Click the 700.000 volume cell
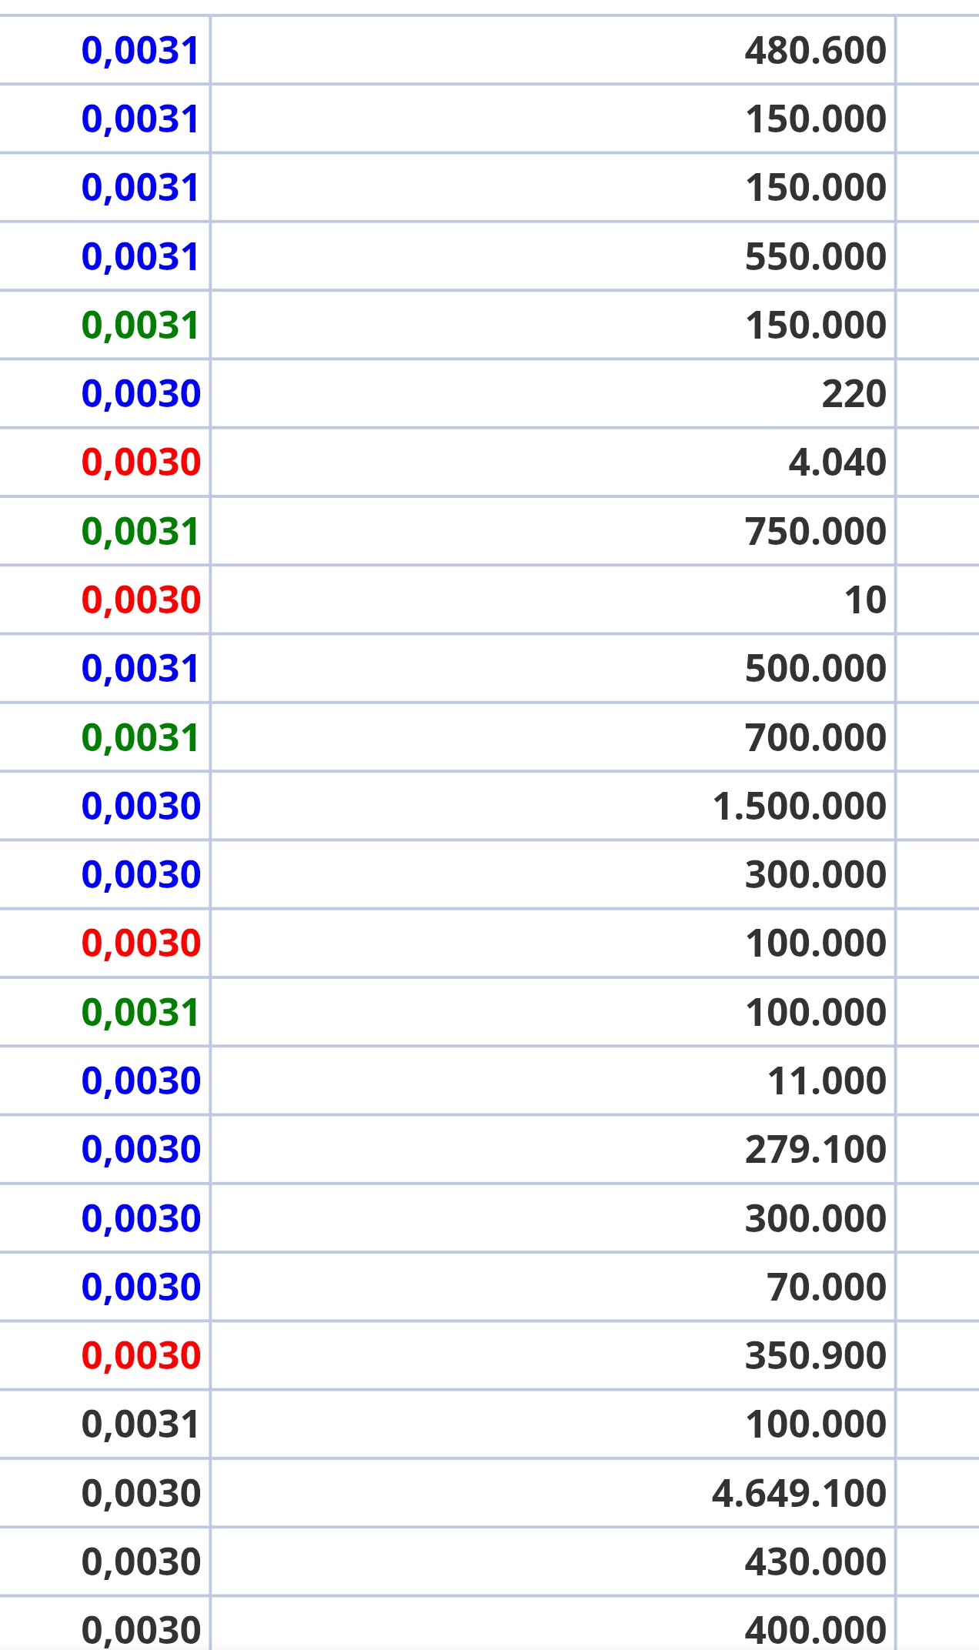This screenshot has width=979, height=1650. pyautogui.click(x=553, y=737)
